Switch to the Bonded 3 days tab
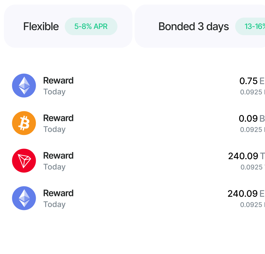Image resolution: width=265 pixels, height=254 pixels. (193, 27)
